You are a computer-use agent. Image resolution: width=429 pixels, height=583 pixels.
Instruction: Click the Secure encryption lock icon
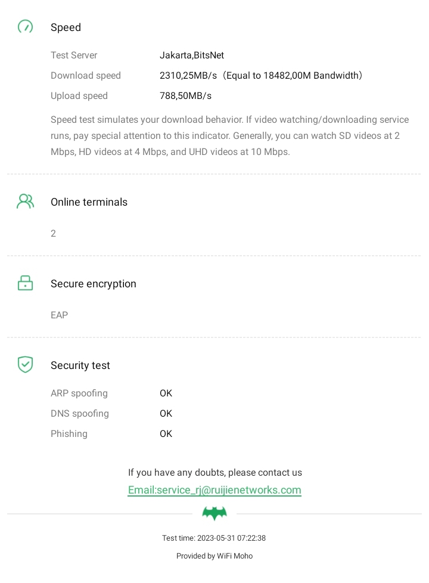(25, 283)
